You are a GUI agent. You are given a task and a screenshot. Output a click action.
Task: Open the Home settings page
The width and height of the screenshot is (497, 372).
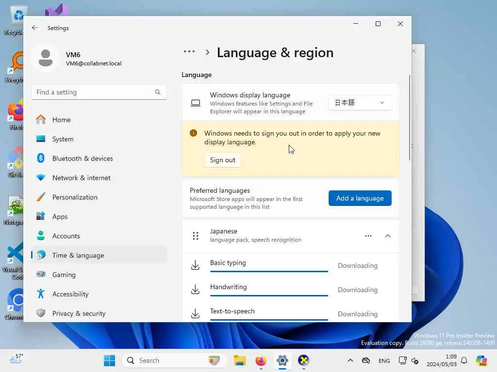[x=99, y=120]
